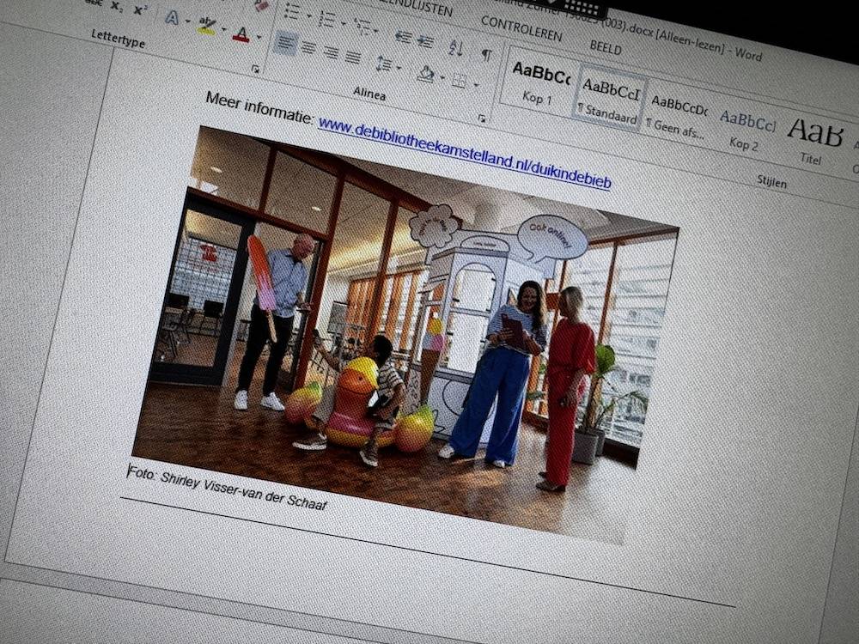Toggle center text alignment
859x644 pixels.
click(308, 47)
